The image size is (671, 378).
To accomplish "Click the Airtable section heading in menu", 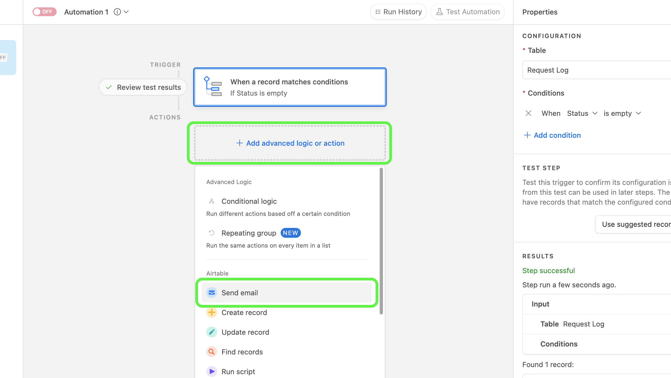I will tap(217, 273).
